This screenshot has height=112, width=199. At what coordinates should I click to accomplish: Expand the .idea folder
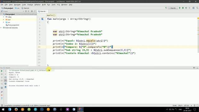[x=4, y=17]
